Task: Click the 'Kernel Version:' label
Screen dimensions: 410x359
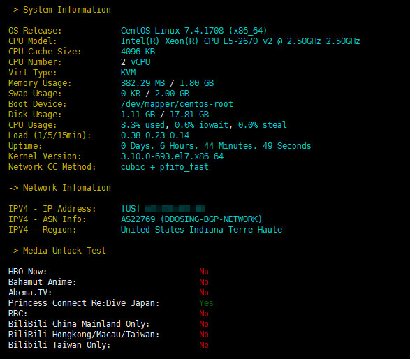Action: (x=45, y=156)
